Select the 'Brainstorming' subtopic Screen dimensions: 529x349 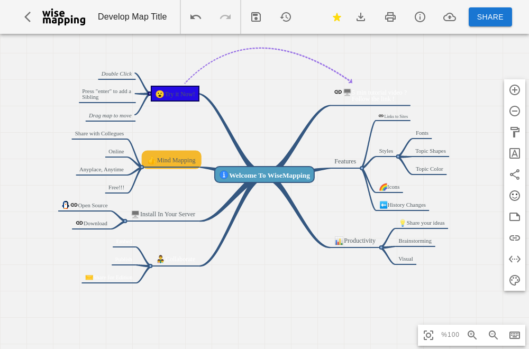pyautogui.click(x=415, y=241)
